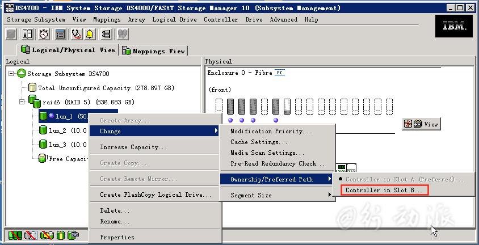Select Cache Settings... from submenu

(278, 142)
